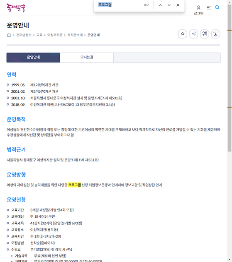
Task: Click the 운영안내 page title
Action: coord(18,25)
